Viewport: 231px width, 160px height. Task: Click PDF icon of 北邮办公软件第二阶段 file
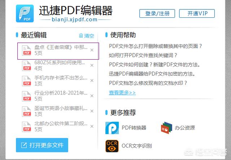pyautogui.click(x=26, y=127)
